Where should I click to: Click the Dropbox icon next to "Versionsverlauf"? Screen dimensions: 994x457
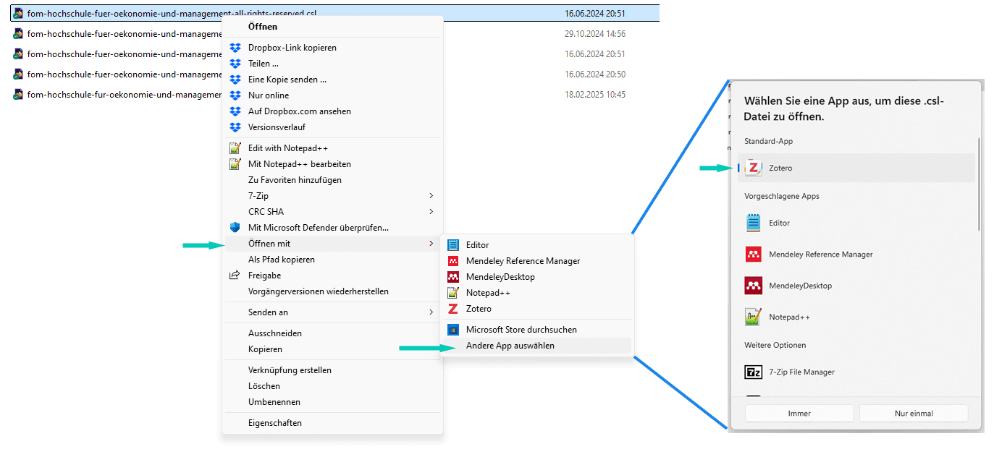click(235, 127)
